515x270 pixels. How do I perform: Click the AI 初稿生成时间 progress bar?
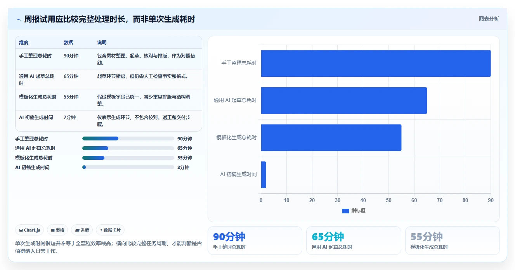point(128,167)
